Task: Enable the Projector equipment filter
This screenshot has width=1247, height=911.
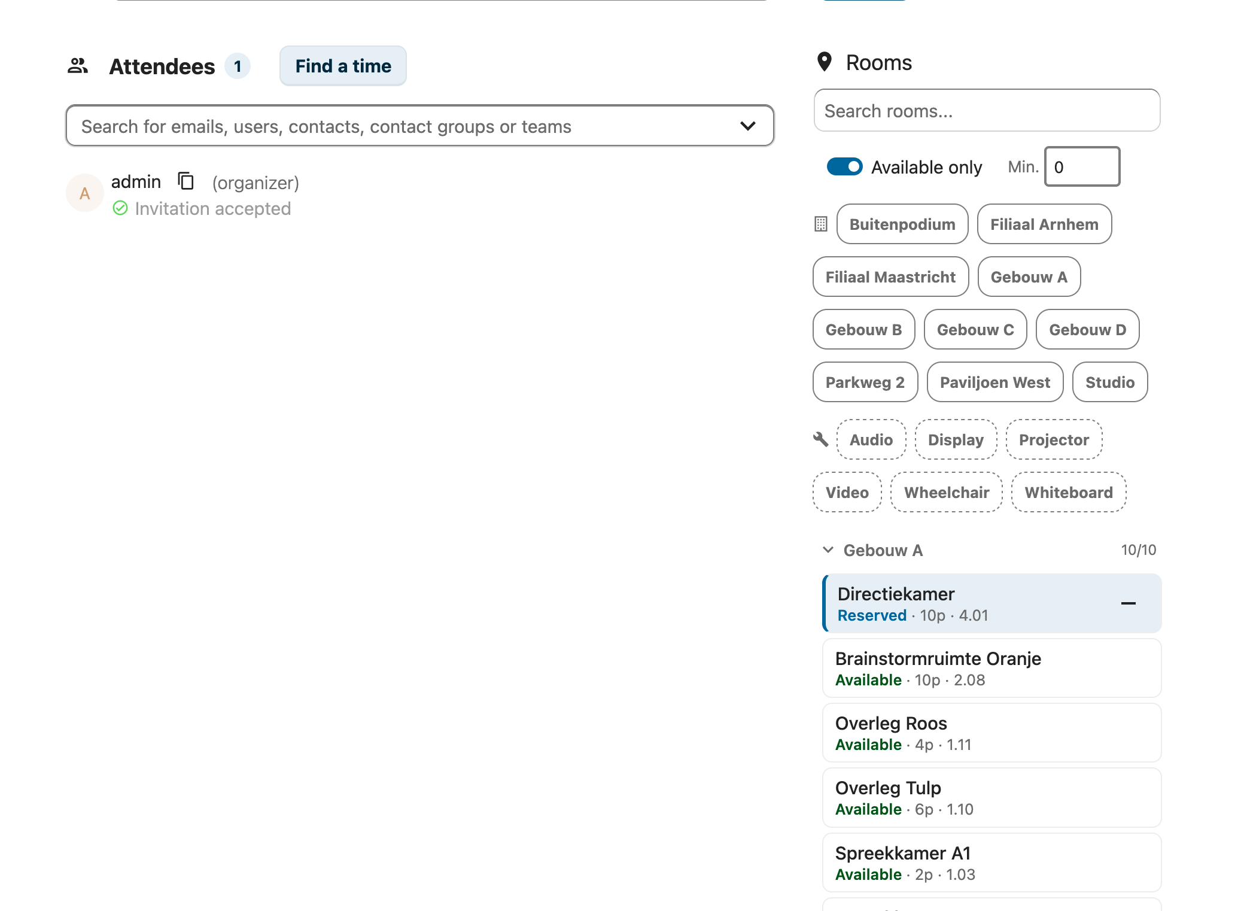Action: point(1053,440)
